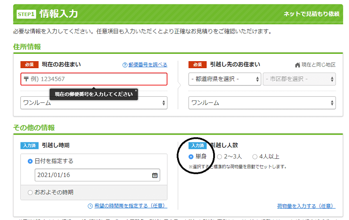
Task: Click the question mark icon beside 郵便番号を調べる
Action: tap(125, 65)
